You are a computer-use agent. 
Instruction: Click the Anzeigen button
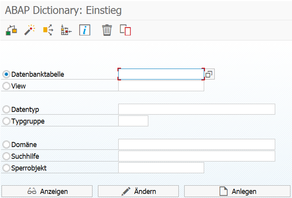47,191
